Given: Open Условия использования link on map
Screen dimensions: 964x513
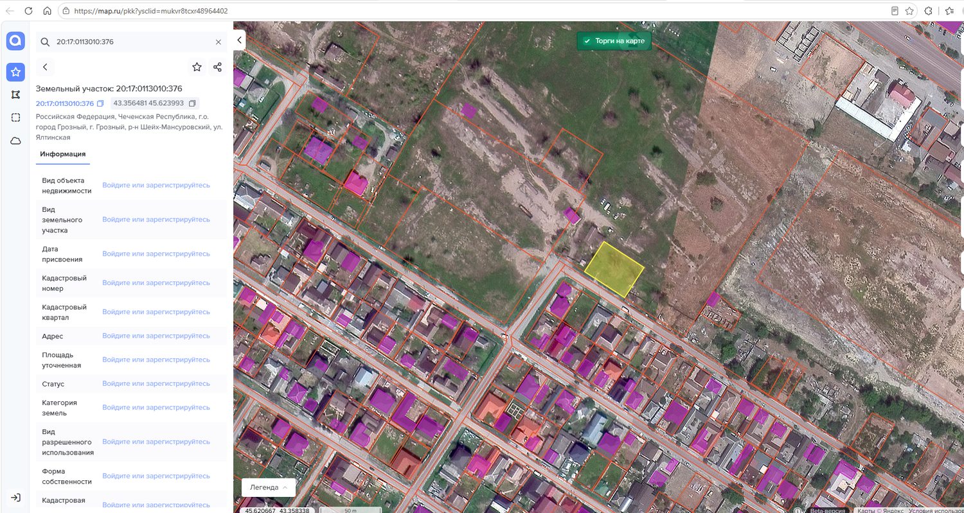Looking at the screenshot, I should click(x=936, y=510).
